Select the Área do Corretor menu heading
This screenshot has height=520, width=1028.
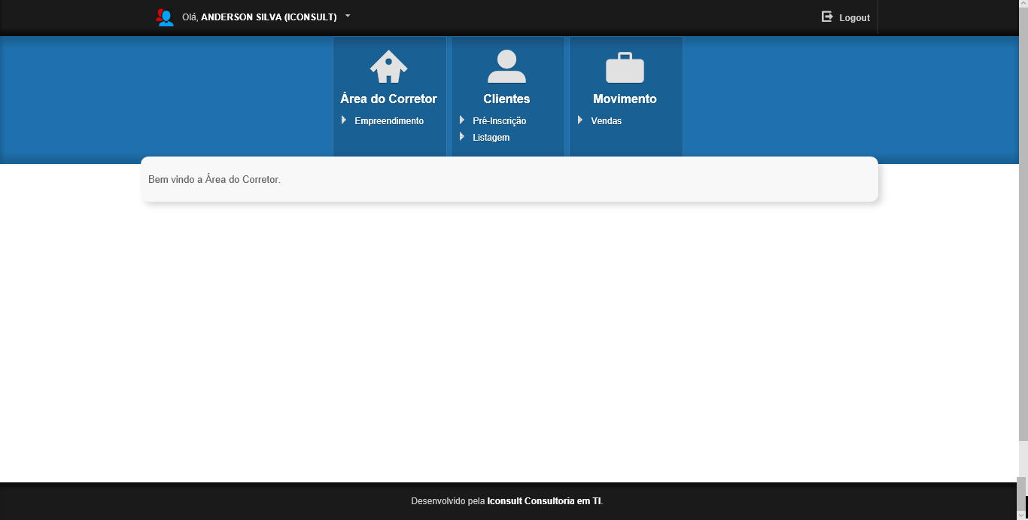(x=388, y=99)
